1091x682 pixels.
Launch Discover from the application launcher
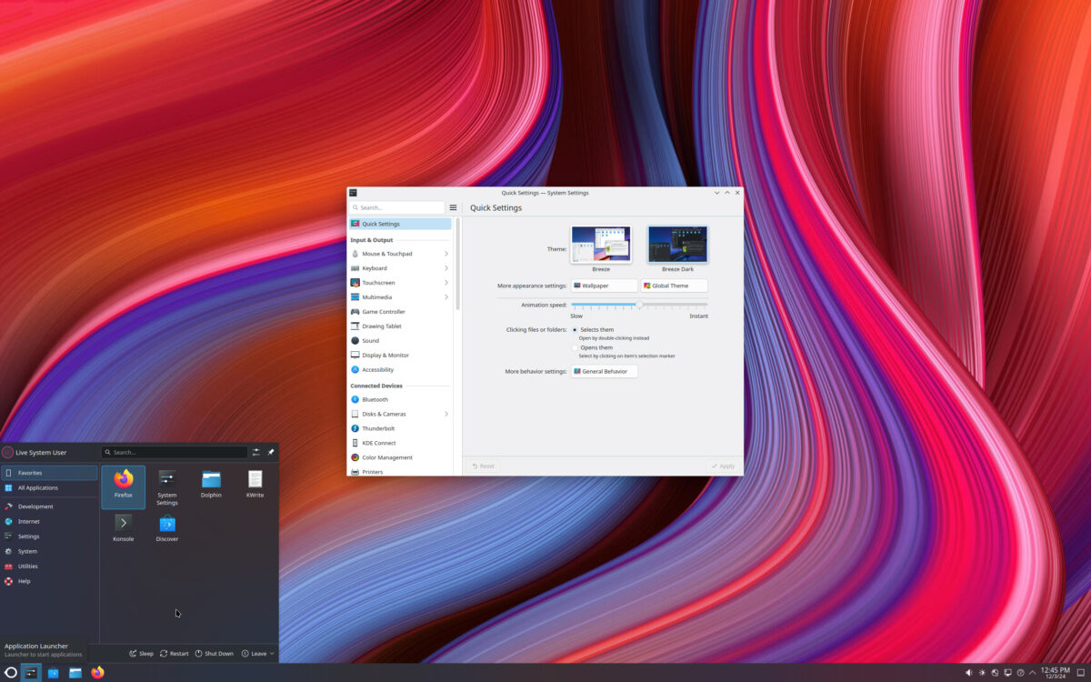[166, 526]
